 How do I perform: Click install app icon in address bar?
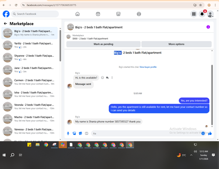pos(195,5)
